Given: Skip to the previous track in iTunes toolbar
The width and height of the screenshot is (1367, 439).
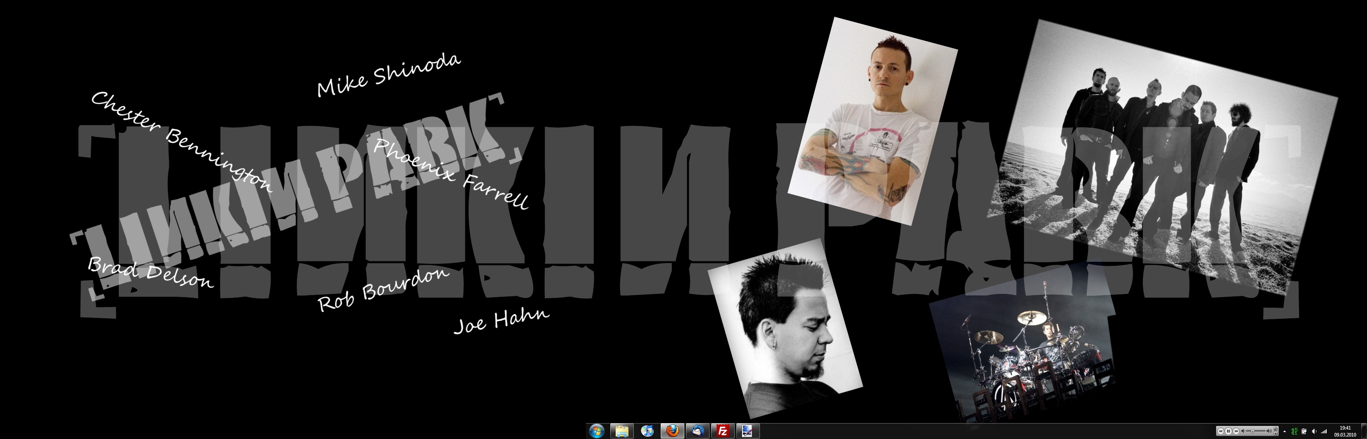Looking at the screenshot, I should [1221, 432].
